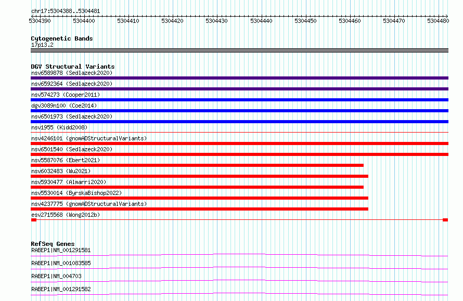Open variant nsv6501540 (Sedlazeck2020) label
This screenshot has width=463, height=301.
(x=72, y=149)
